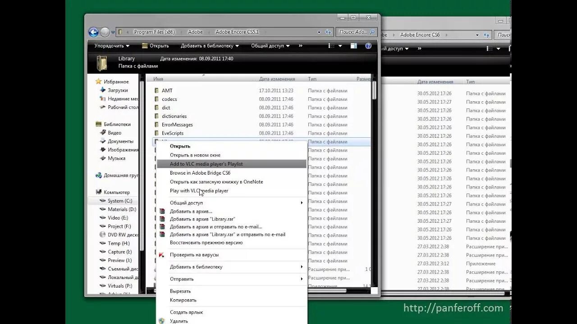
Task: Click WinRAR icon beside Добавить в архив...
Action: (162, 211)
